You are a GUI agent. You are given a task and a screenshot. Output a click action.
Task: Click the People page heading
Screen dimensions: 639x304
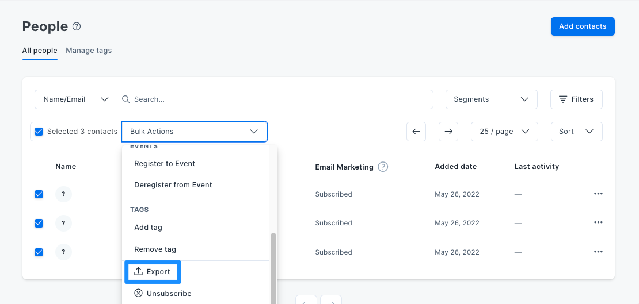pos(45,26)
